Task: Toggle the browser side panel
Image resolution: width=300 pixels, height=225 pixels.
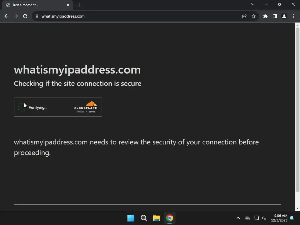Action: (x=275, y=16)
